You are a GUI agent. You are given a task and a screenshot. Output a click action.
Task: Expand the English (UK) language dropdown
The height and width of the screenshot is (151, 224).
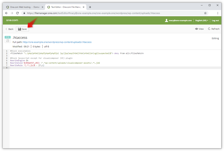pyautogui.click(x=201, y=21)
